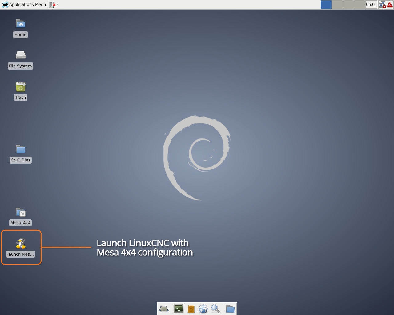Click the "Trash" icon label
The image size is (394, 315).
tap(21, 98)
